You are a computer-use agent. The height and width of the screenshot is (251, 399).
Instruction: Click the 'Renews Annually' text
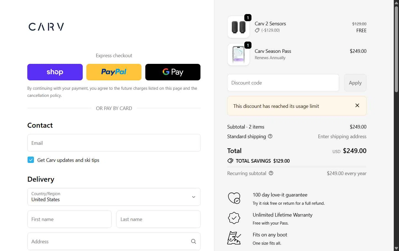tap(270, 58)
